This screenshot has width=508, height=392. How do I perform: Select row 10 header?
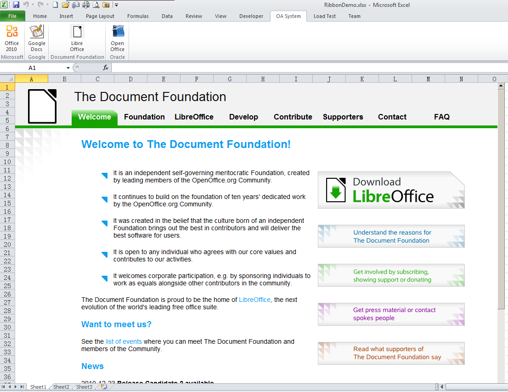(x=7, y=162)
